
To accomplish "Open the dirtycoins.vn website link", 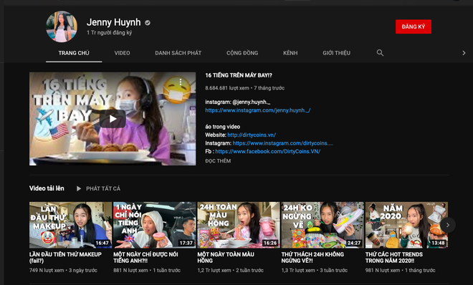I will click(252, 135).
